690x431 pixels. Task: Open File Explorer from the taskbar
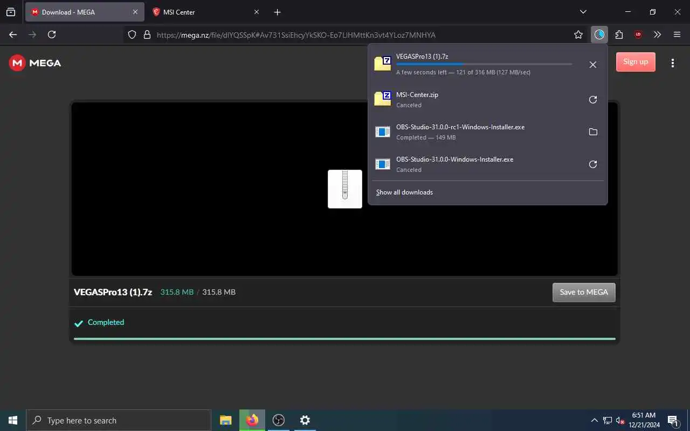[226, 420]
